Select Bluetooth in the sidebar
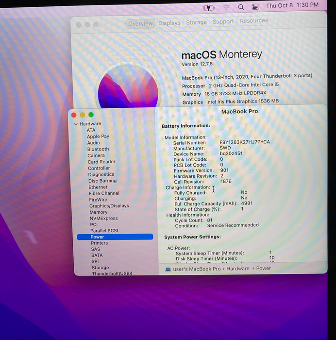Image resolution: width=336 pixels, height=340 pixels. tap(98, 149)
